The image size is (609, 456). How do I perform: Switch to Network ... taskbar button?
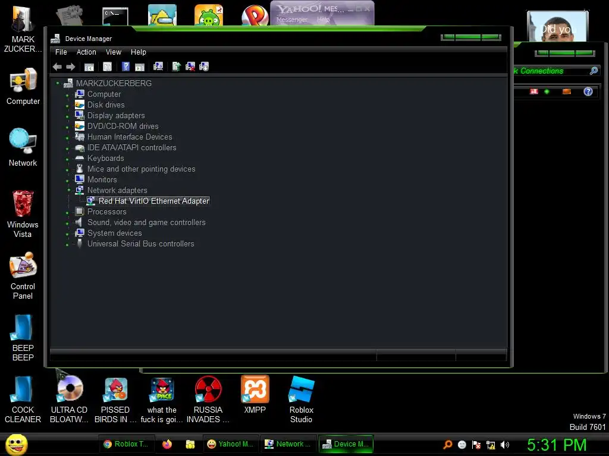(288, 444)
